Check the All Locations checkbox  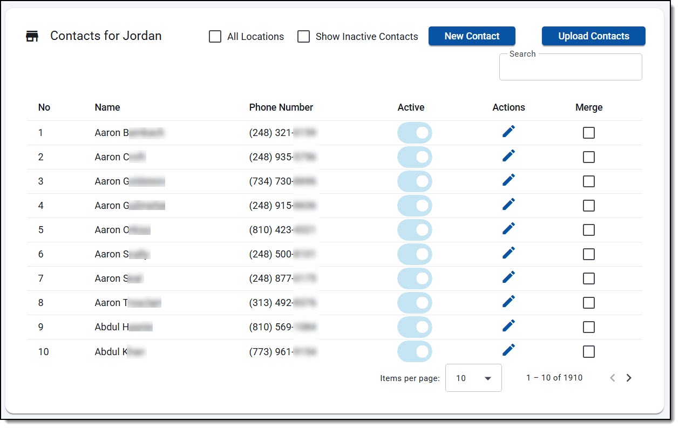pyautogui.click(x=215, y=37)
